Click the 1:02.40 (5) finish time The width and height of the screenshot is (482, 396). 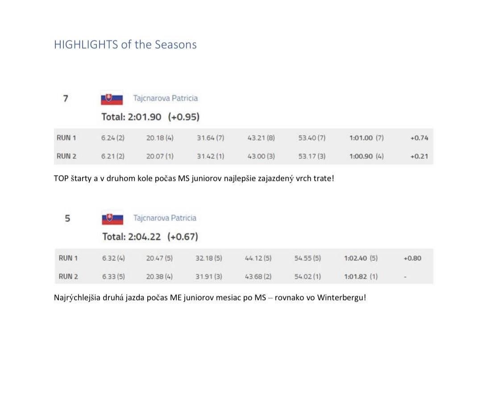click(x=361, y=258)
